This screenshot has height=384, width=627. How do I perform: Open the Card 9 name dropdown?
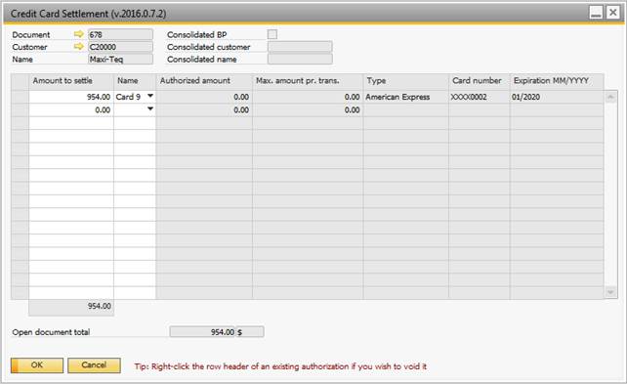[150, 96]
